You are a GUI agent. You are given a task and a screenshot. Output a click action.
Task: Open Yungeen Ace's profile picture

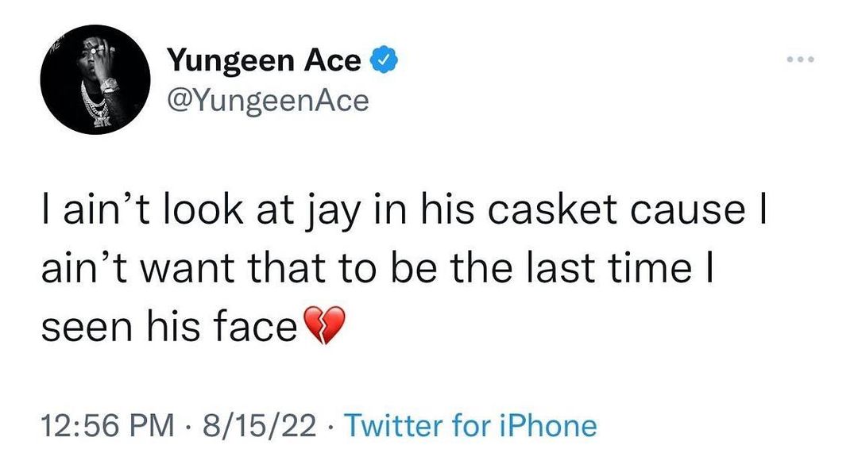coord(95,80)
